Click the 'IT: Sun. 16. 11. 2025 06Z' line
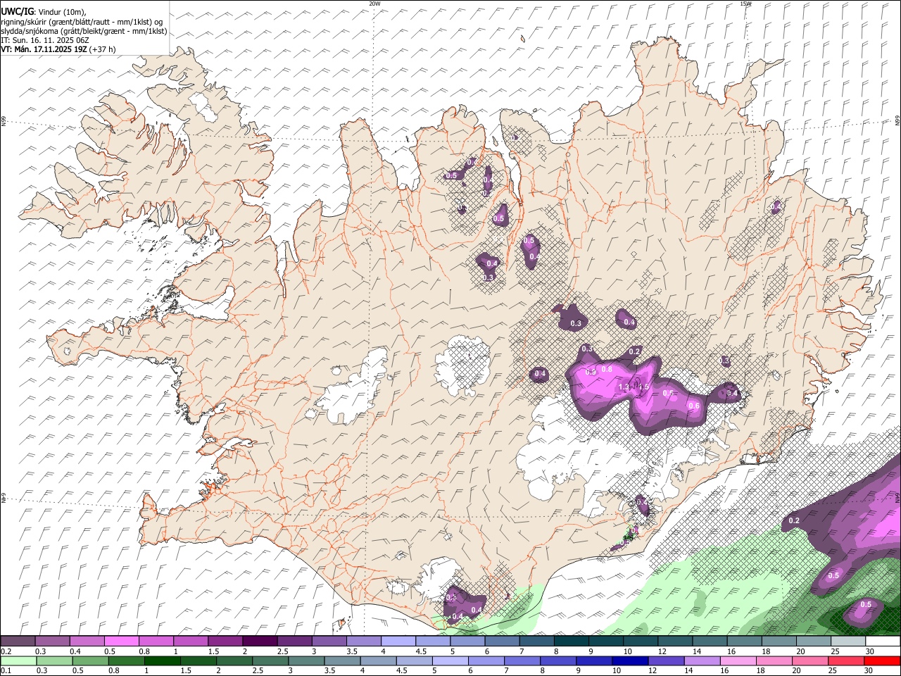This screenshot has width=901, height=676. click(45, 40)
